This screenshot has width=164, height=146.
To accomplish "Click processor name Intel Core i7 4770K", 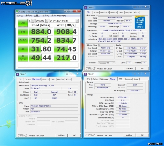I will 115,18.
